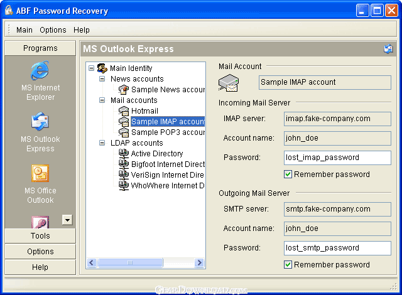The width and height of the screenshot is (402, 295).
Task: Open the Options sidebar section
Action: pos(40,252)
